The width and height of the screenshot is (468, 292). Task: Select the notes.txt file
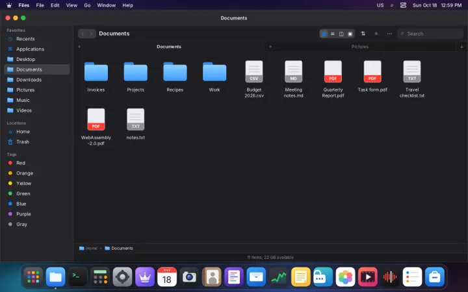click(135, 124)
